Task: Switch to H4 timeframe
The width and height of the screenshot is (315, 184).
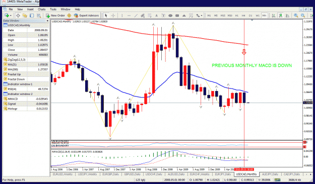Action: pos(243,16)
